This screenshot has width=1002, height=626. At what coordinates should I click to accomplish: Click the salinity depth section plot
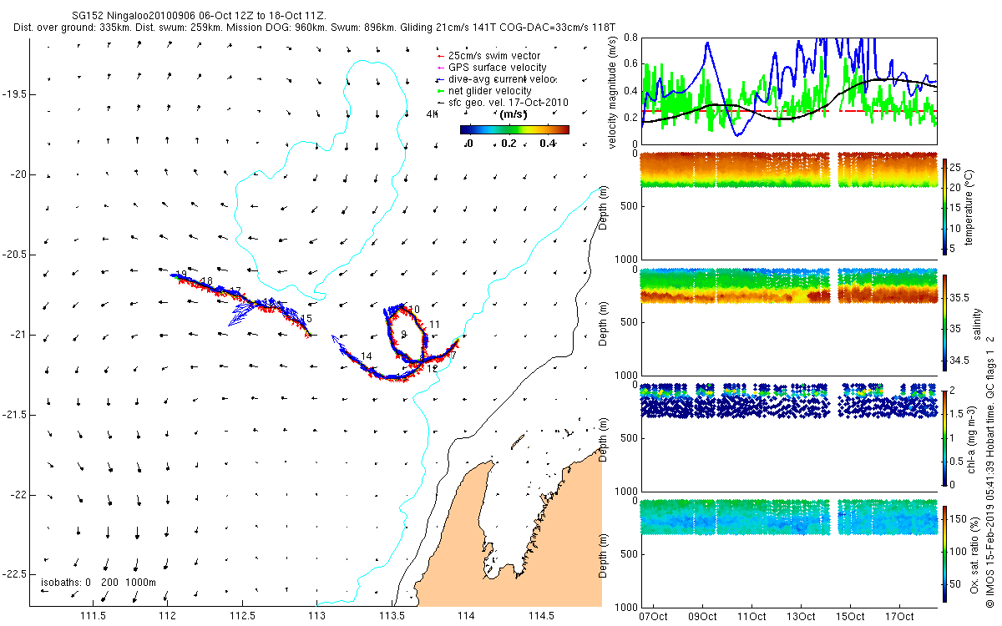[x=787, y=321]
